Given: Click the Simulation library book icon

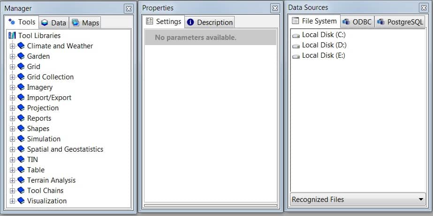Looking at the screenshot, I should point(21,139).
